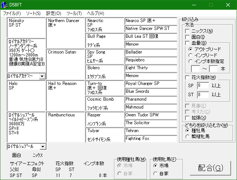Click the Rasper cell
The image size is (237, 180).
tap(105, 119)
